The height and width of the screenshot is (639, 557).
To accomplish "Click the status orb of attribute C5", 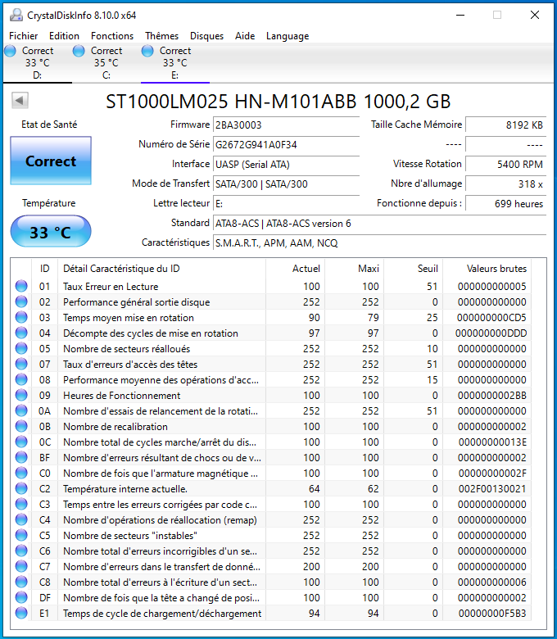I will coord(21,536).
